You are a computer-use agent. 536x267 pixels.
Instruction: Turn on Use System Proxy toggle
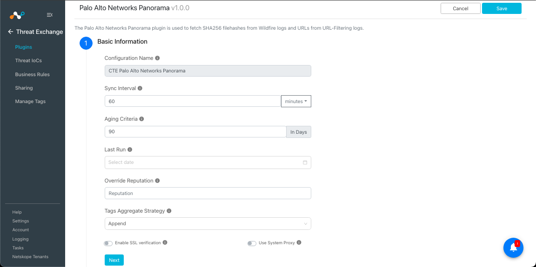tap(252, 243)
